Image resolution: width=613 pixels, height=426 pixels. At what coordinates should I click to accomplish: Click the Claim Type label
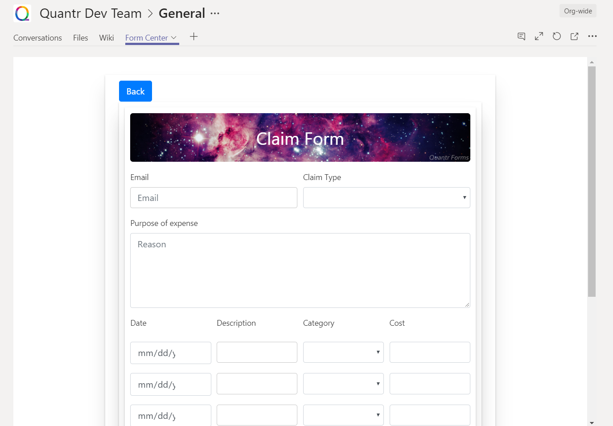point(322,177)
